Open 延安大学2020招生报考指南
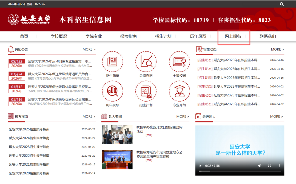 tap(29, 173)
